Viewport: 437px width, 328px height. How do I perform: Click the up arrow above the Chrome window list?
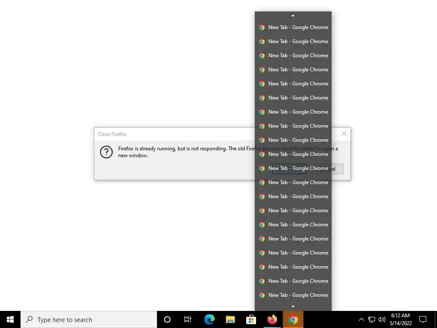point(293,16)
